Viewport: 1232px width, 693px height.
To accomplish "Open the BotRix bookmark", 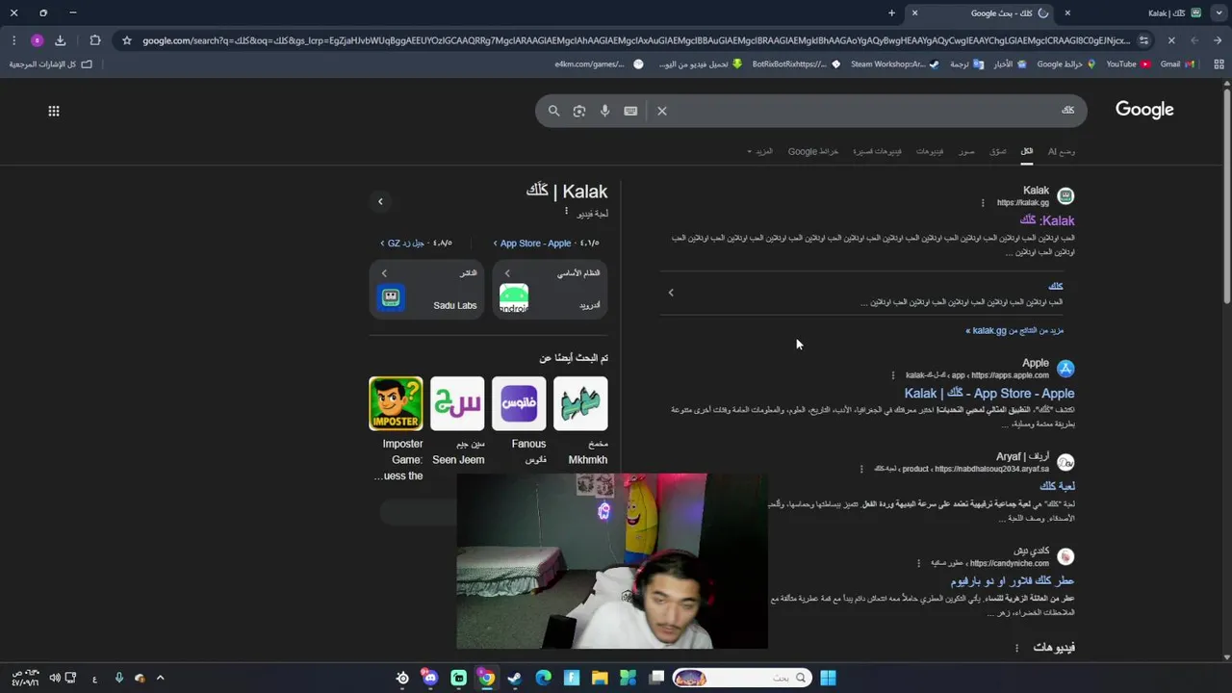I will click(x=795, y=64).
